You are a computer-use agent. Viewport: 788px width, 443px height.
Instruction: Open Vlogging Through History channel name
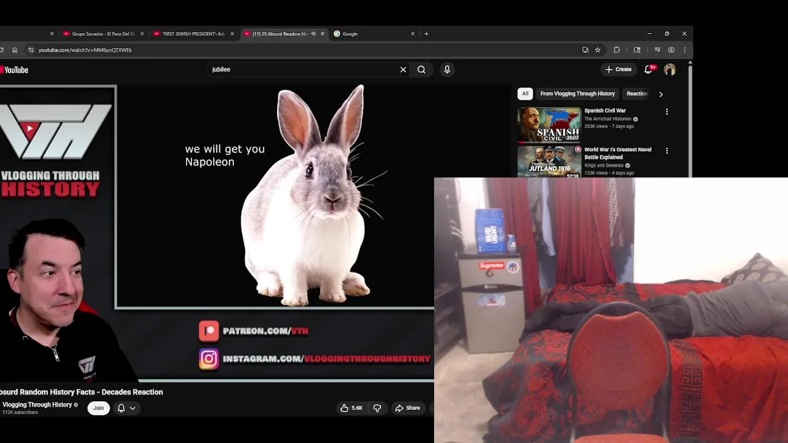click(37, 405)
